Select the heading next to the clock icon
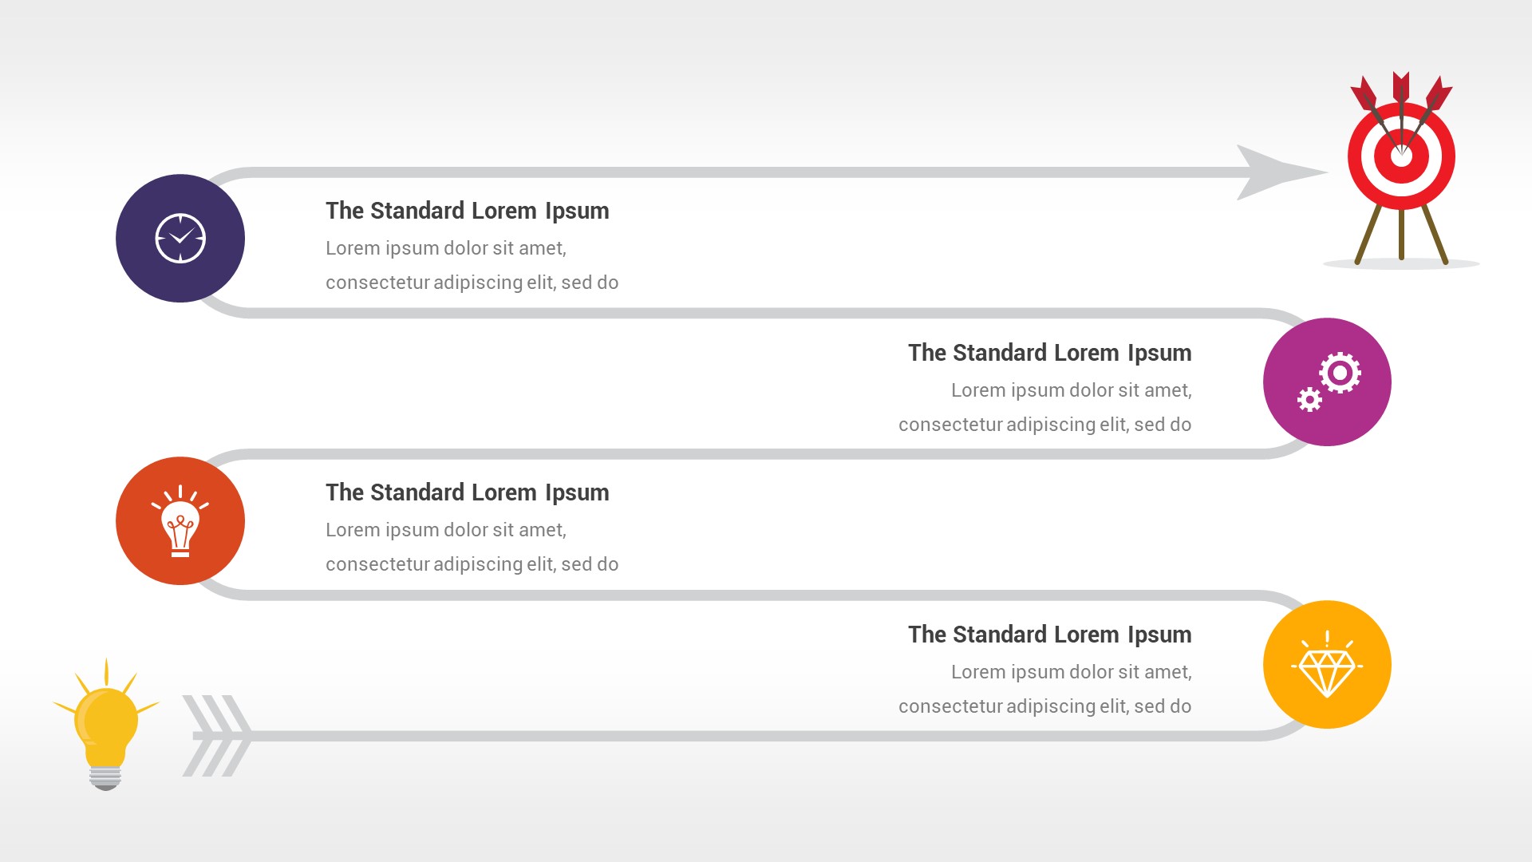 click(467, 211)
